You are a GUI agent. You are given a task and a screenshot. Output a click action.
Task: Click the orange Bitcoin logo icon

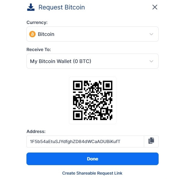pos(32,34)
